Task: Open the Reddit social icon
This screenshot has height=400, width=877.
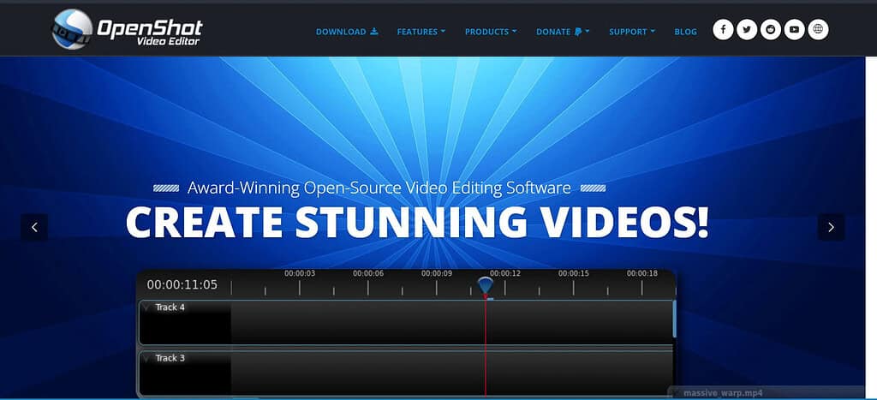Action: 771,30
